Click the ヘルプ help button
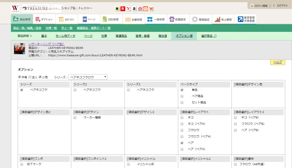 pos(277,62)
